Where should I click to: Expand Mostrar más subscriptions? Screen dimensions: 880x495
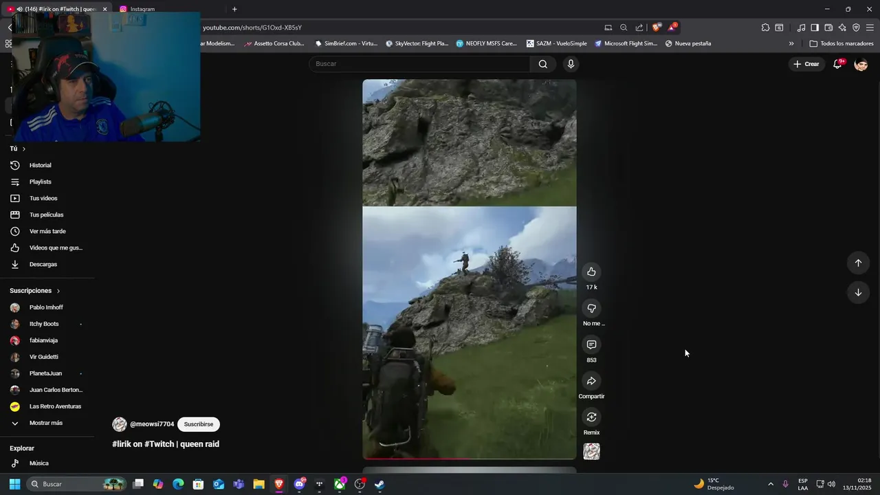pyautogui.click(x=47, y=423)
